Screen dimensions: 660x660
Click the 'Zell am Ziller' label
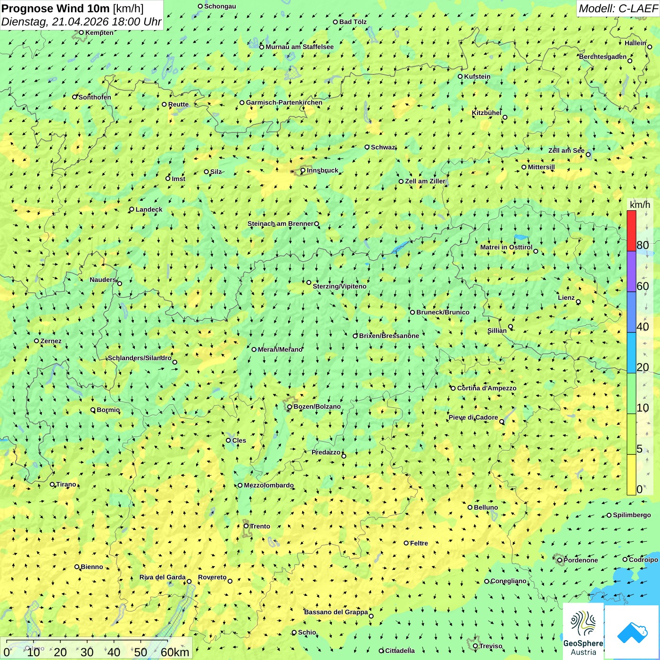(x=425, y=181)
